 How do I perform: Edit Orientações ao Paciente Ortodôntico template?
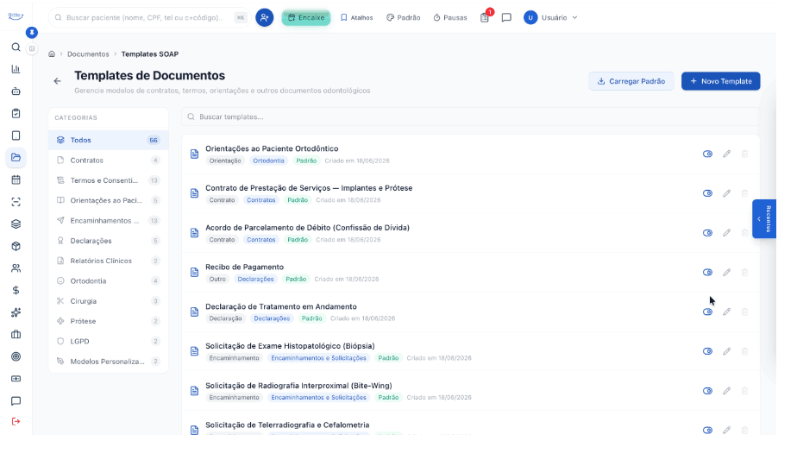coord(727,154)
